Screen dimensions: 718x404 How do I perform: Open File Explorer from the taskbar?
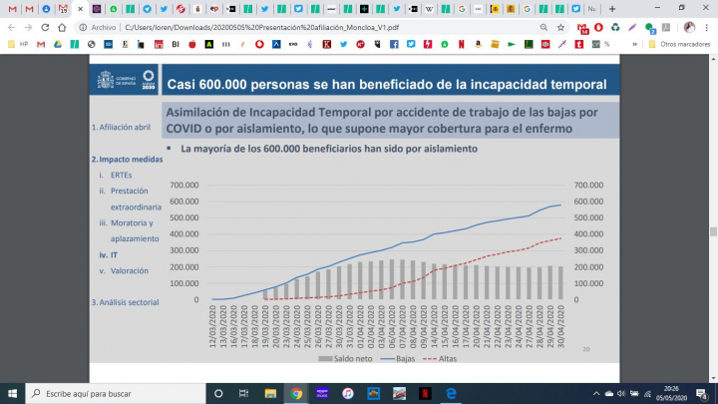click(269, 393)
